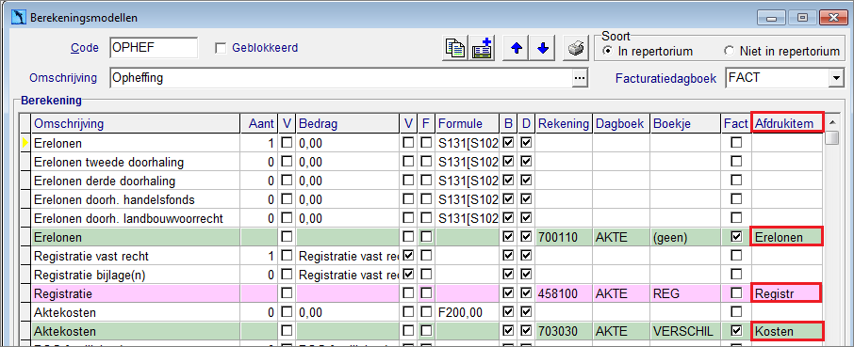The height and width of the screenshot is (347, 854).
Task: Click the Formule column header
Action: point(468,124)
